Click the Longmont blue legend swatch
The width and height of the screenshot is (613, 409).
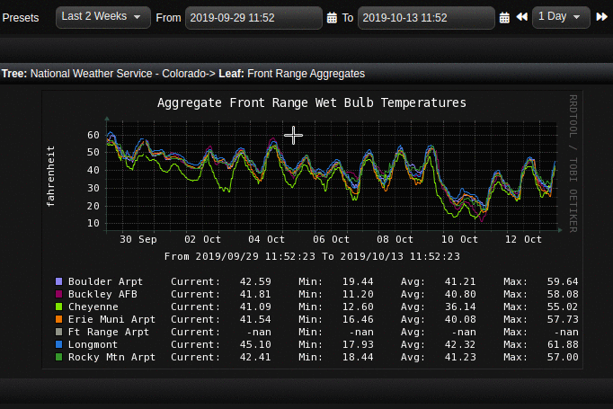click(x=59, y=344)
